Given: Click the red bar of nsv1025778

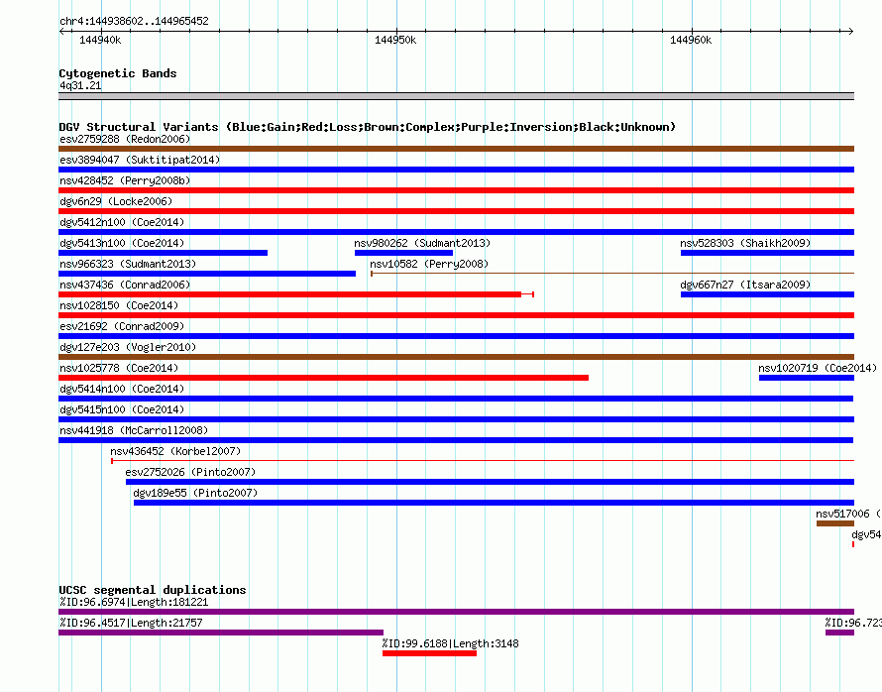Looking at the screenshot, I should [x=323, y=378].
